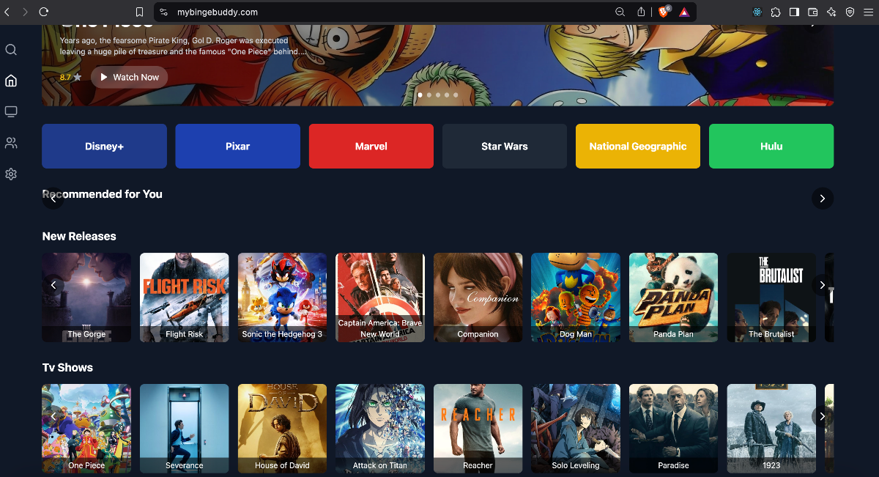Screen dimensions: 879x477
Task: Open the Pixar category
Action: (238, 147)
